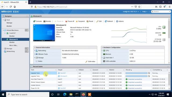Click the ESXi Search field
This screenshot has height=97, width=172.
pos(161,12)
